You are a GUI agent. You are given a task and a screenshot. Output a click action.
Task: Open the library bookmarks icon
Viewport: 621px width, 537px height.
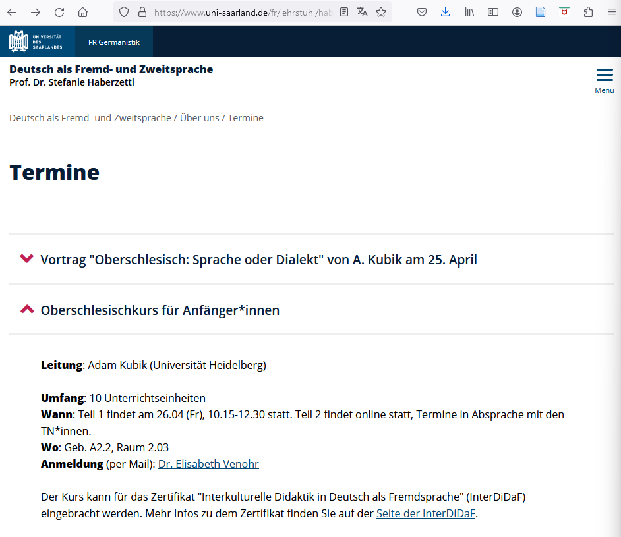coord(469,13)
